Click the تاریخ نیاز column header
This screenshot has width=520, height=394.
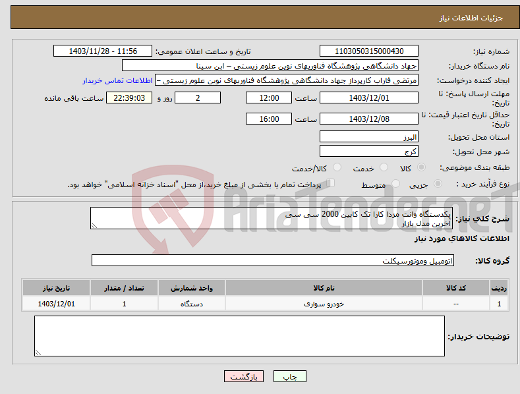56,288
